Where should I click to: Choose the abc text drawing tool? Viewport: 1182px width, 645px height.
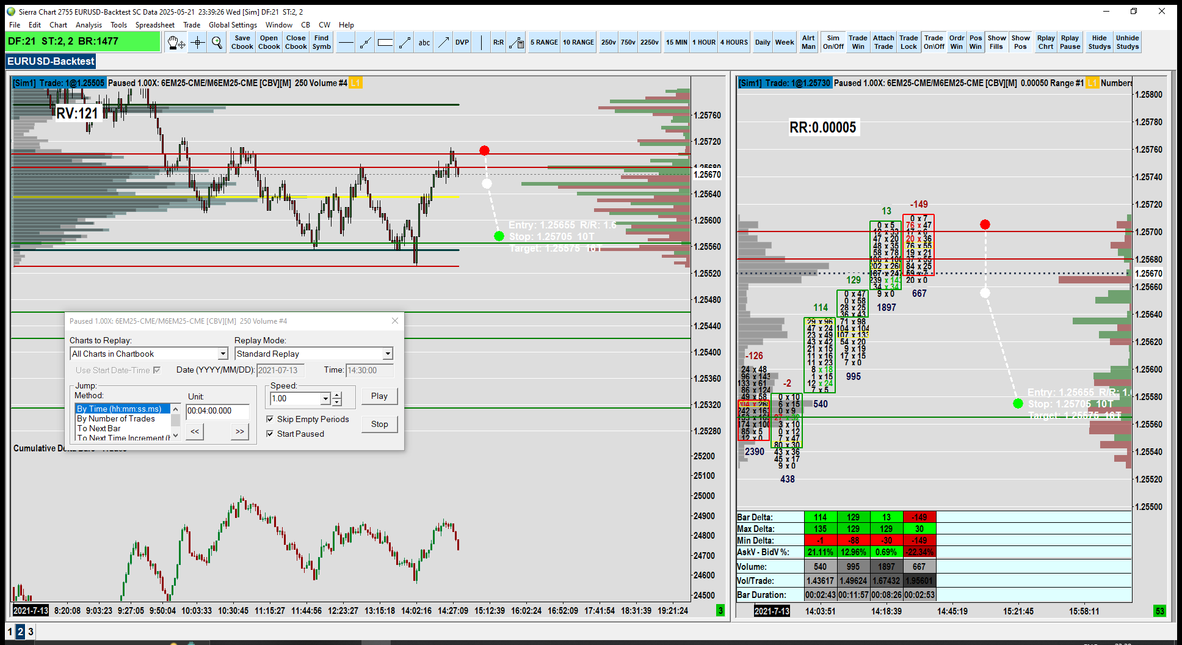click(424, 42)
